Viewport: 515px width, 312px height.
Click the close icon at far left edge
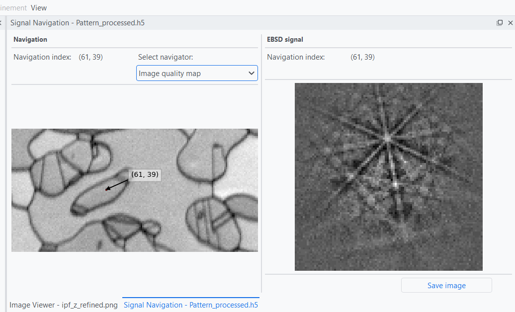pyautogui.click(x=1, y=23)
